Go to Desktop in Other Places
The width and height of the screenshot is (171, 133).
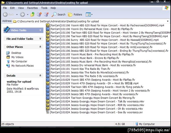16,53
